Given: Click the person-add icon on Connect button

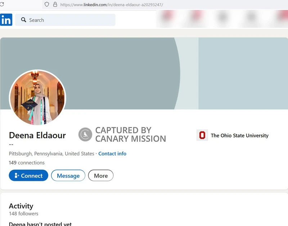Looking at the screenshot, I should [x=16, y=175].
